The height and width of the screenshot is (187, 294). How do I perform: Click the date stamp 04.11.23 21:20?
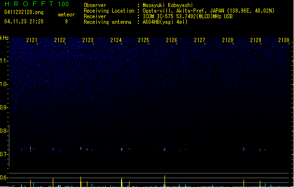24,22
